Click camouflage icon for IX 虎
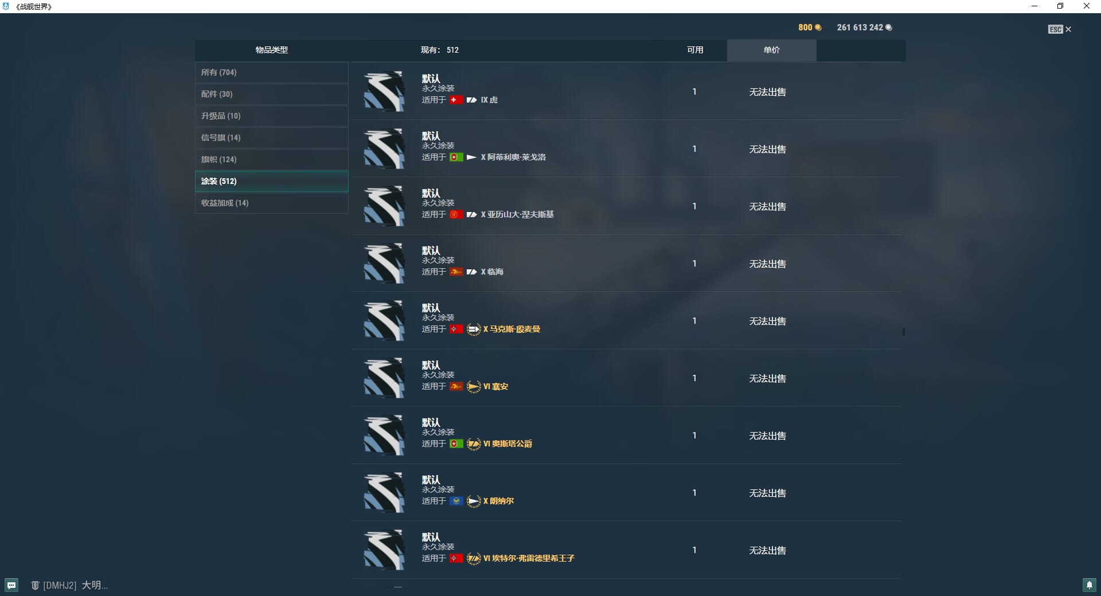The height and width of the screenshot is (596, 1101). pyautogui.click(x=384, y=91)
